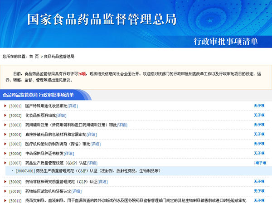Viewport: 272px width, 203px height.
Task: Open 详细 link for 化妆品新原料审批
Action: pos(61,116)
